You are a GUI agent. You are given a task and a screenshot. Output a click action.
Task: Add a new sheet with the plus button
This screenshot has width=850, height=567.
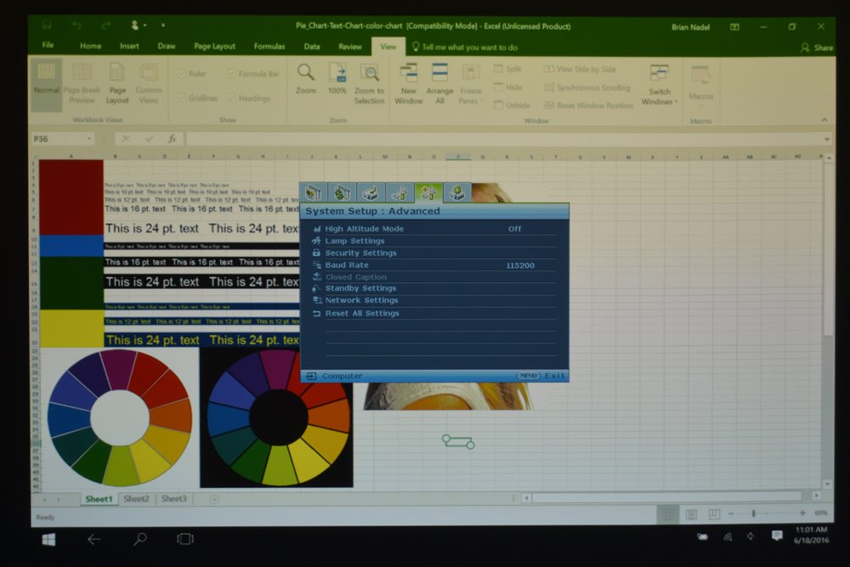[x=214, y=499]
